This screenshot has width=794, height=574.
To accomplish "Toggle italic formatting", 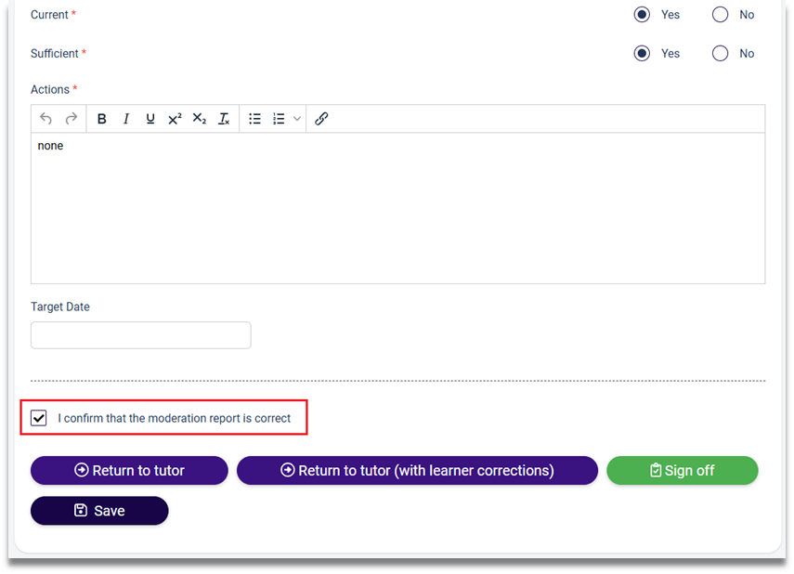I will point(126,119).
